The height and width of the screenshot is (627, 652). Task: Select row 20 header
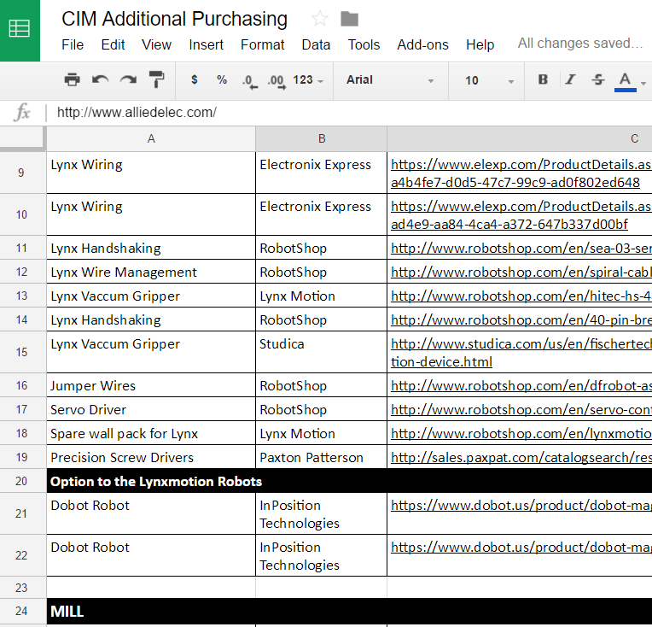point(21,481)
